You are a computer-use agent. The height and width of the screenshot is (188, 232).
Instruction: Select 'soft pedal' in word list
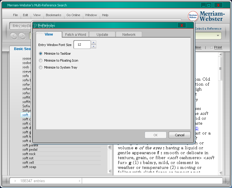(x=30, y=150)
